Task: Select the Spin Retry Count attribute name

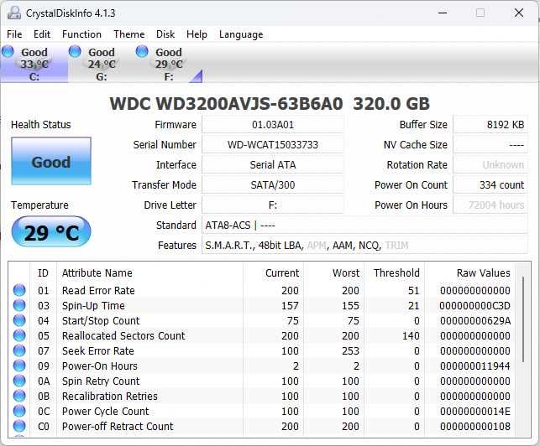Action: click(101, 381)
